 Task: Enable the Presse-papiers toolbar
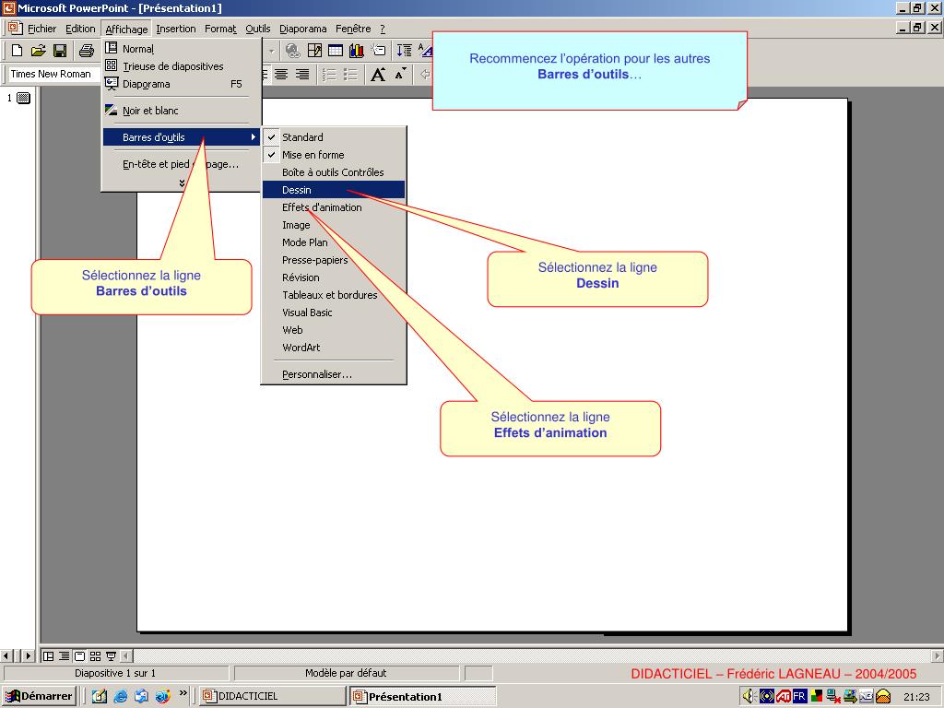[x=334, y=260]
